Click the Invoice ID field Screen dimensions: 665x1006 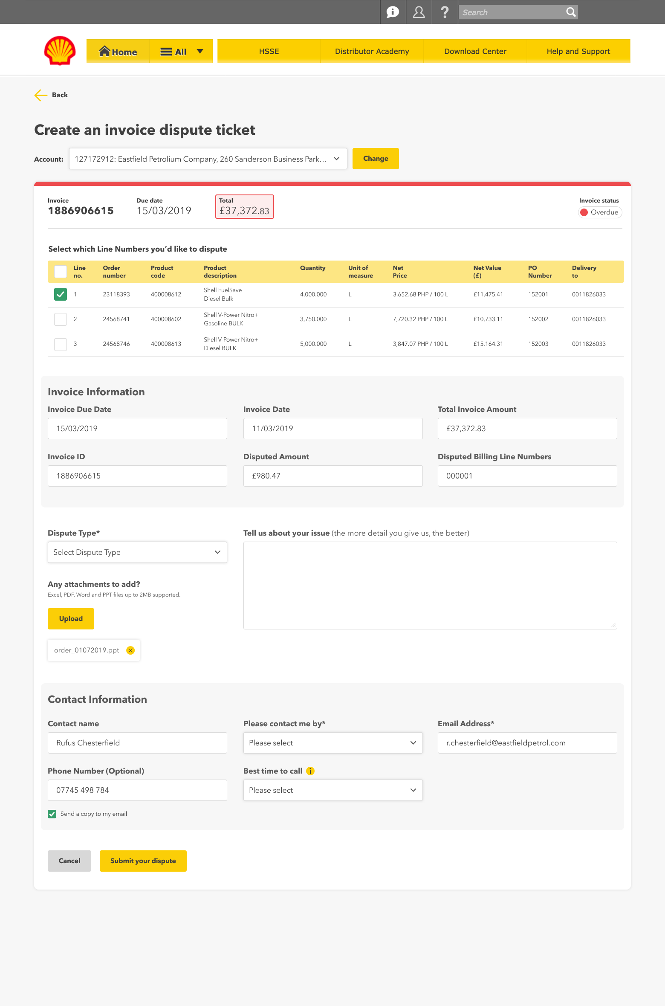point(137,476)
